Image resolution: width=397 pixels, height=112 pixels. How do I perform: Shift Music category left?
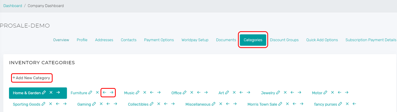coord(152,92)
